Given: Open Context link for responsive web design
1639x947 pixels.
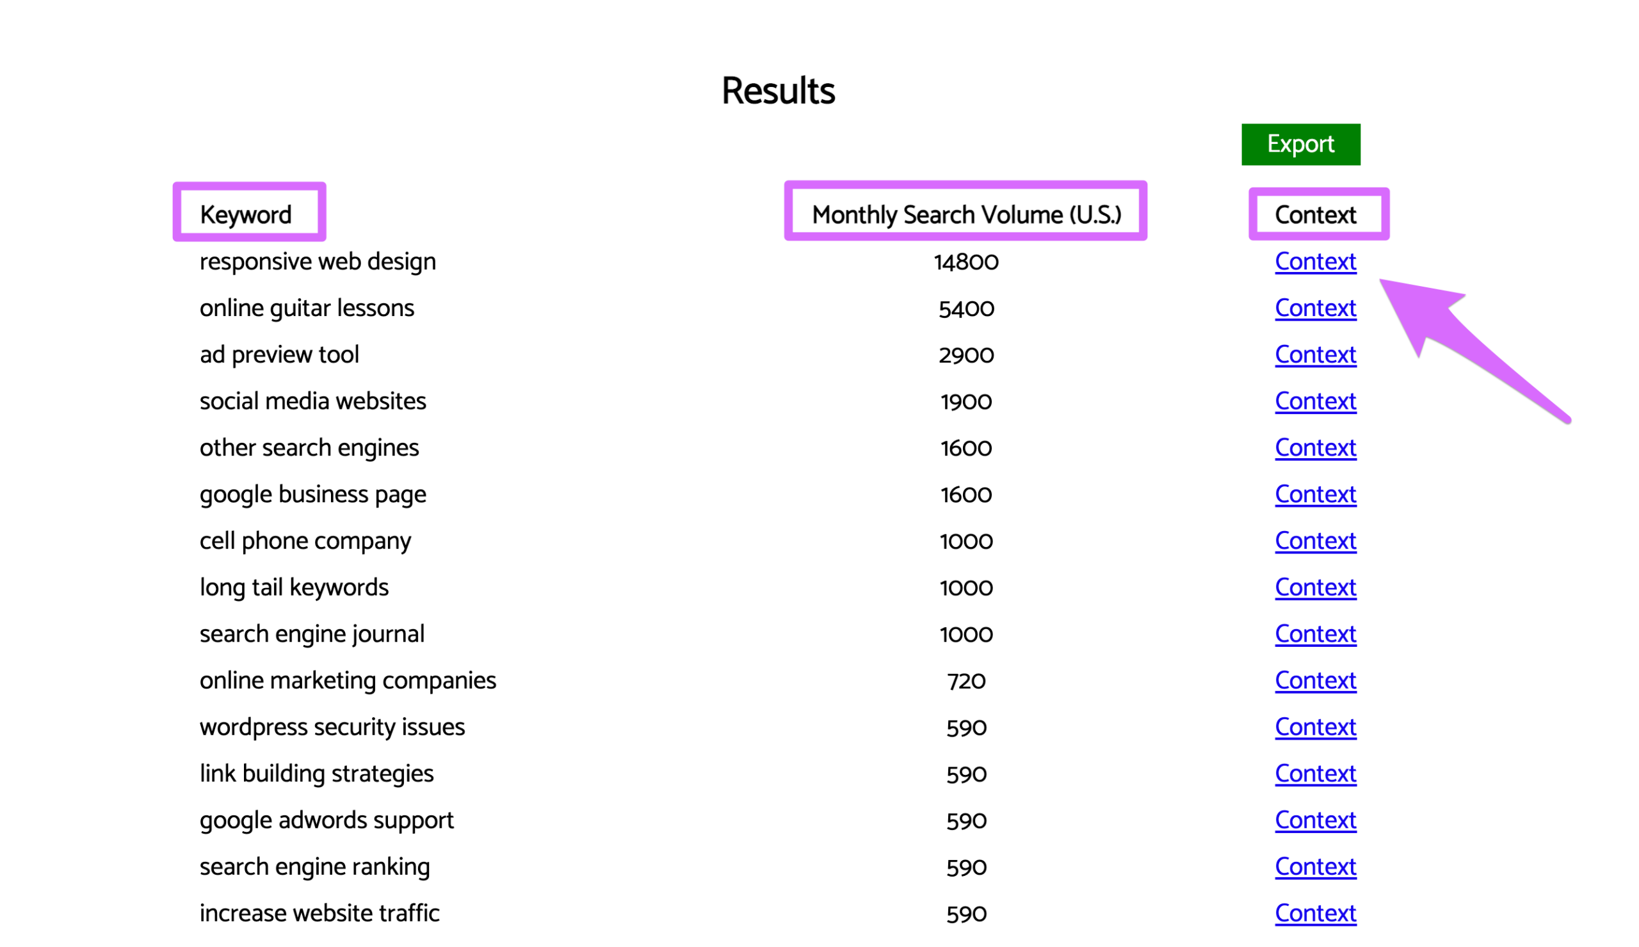Looking at the screenshot, I should click(x=1315, y=261).
